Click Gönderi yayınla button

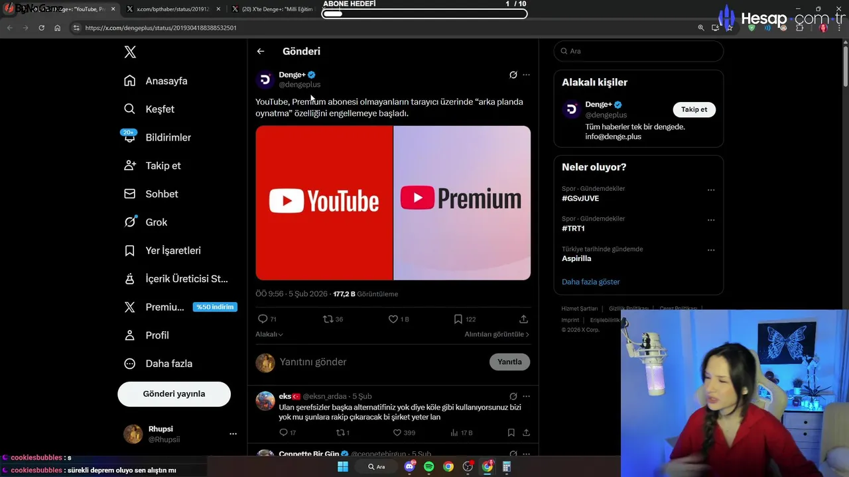[174, 394]
